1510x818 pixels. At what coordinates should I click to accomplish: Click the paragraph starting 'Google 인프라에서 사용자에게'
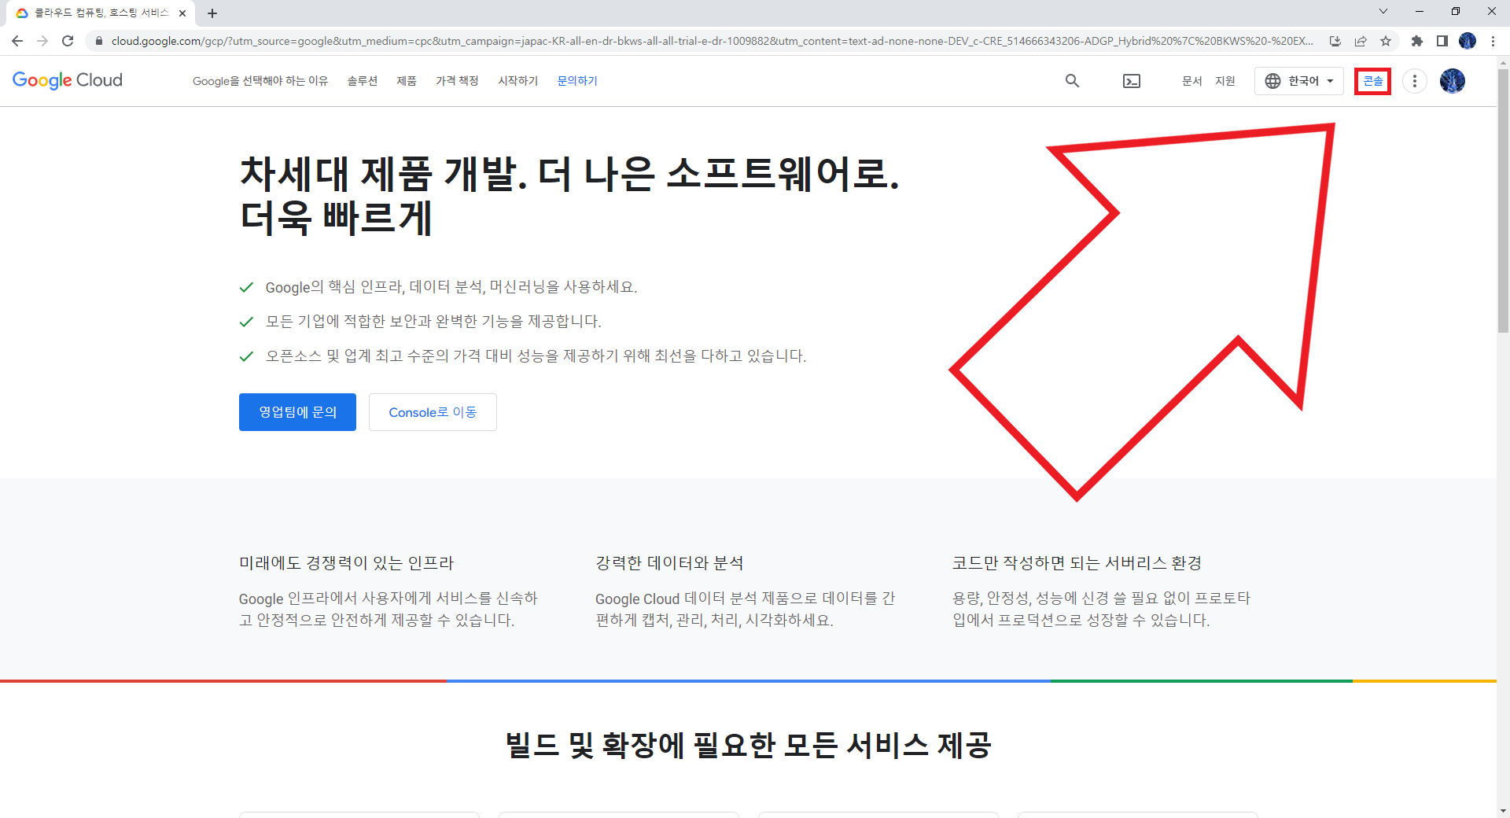(389, 610)
